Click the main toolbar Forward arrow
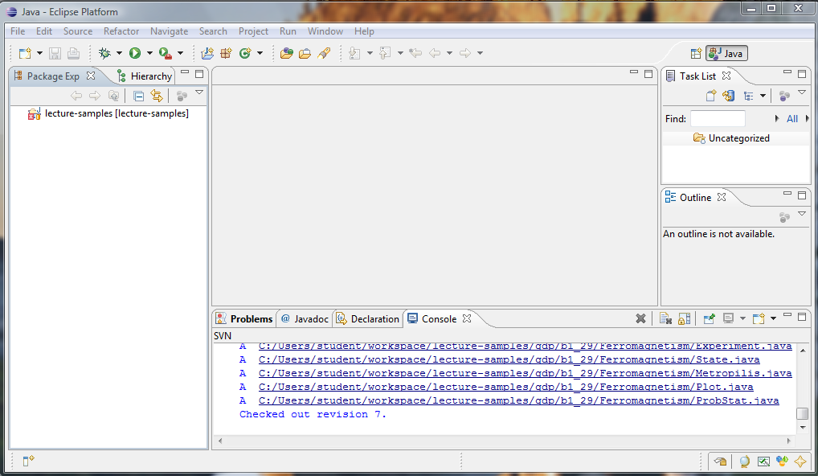This screenshot has height=476, width=818. pyautogui.click(x=464, y=53)
